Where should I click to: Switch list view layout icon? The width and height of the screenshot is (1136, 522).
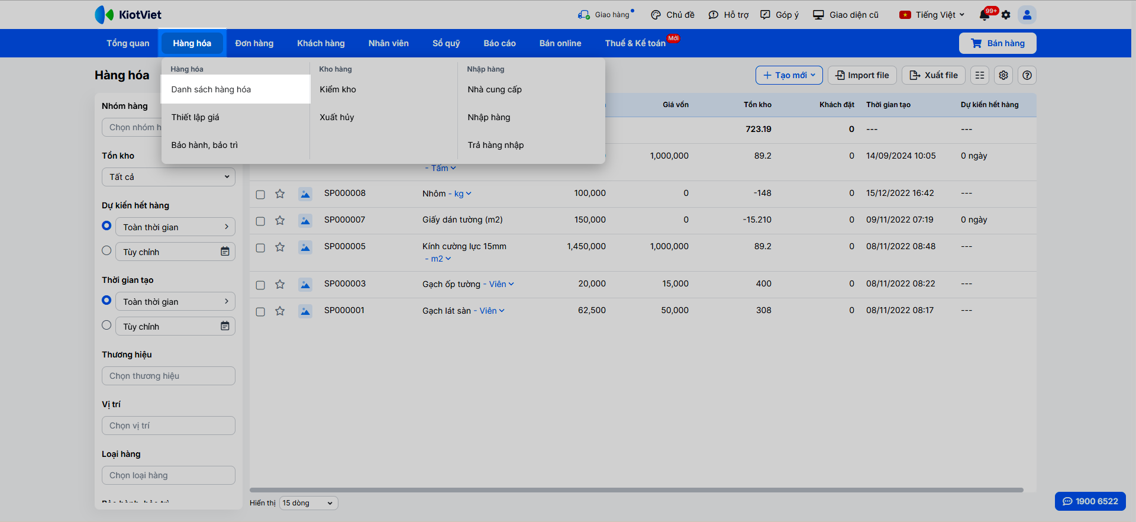click(980, 75)
